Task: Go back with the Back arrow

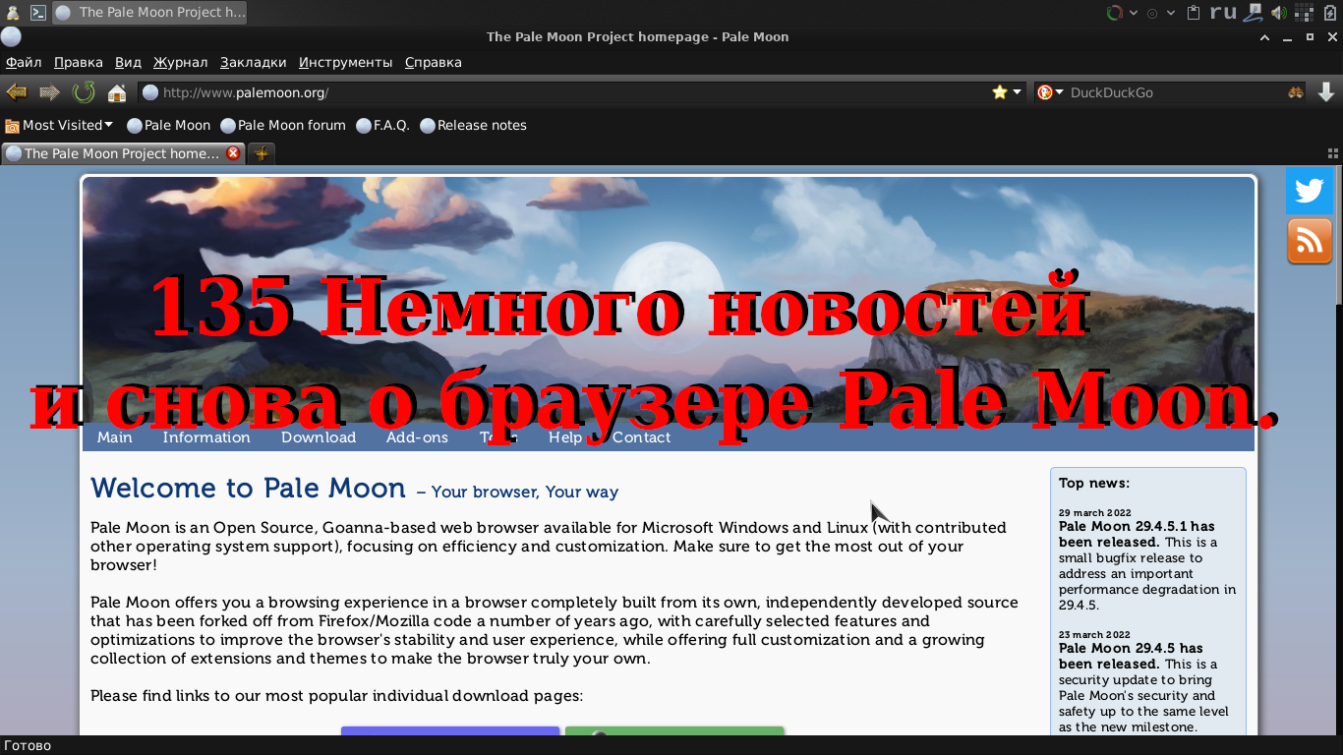Action: point(16,92)
